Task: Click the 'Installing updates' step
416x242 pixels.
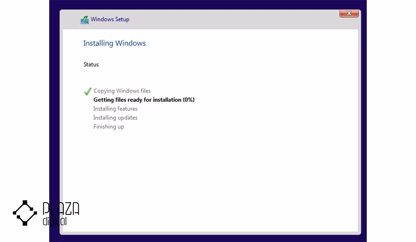Action: coord(115,118)
